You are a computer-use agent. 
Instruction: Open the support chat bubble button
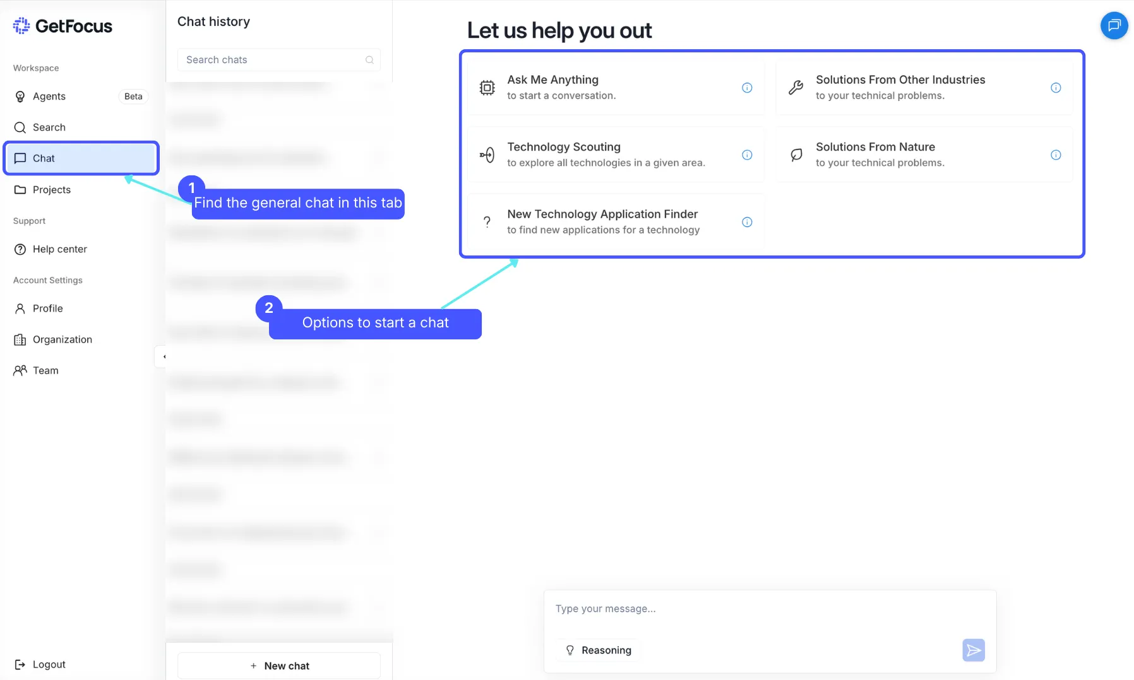[x=1114, y=26]
